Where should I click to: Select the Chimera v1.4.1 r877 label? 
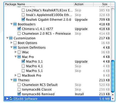click(37, 29)
